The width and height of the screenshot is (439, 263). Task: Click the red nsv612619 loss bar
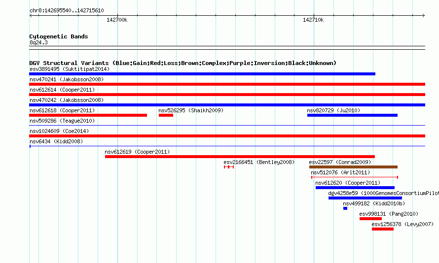[x=240, y=157]
